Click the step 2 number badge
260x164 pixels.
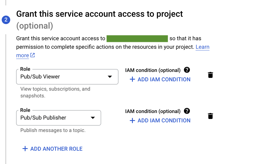coord(6,20)
